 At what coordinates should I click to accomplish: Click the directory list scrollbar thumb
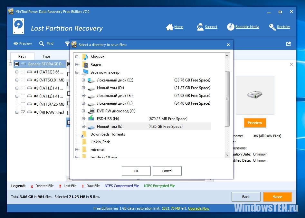[x=227, y=99]
